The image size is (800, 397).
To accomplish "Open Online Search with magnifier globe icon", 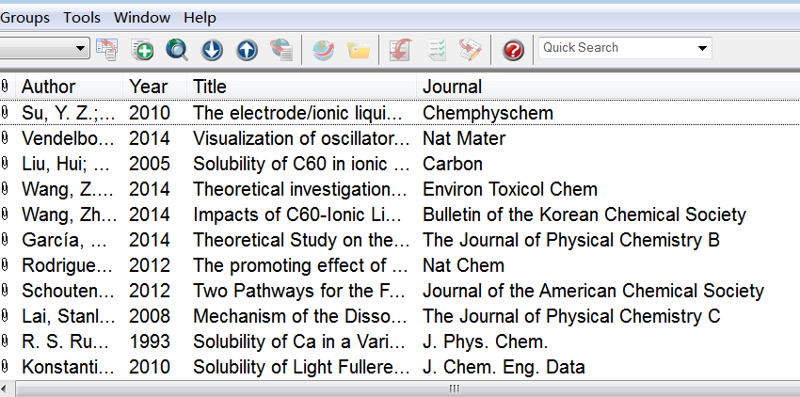I will 177,49.
